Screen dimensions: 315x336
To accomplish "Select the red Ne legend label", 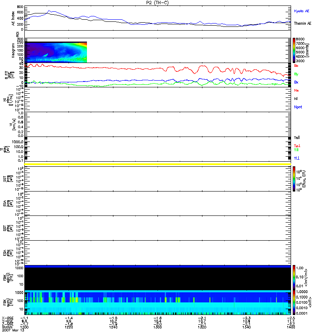I will point(297,90).
